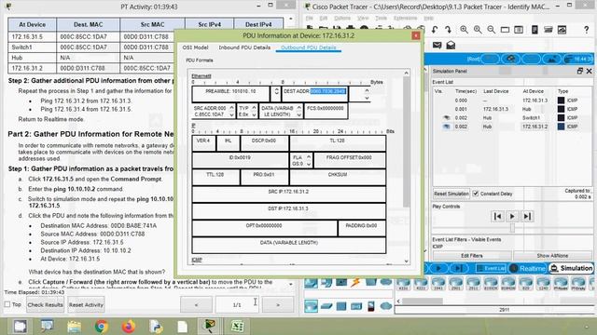Click the Reset Simulation button

[451, 194]
